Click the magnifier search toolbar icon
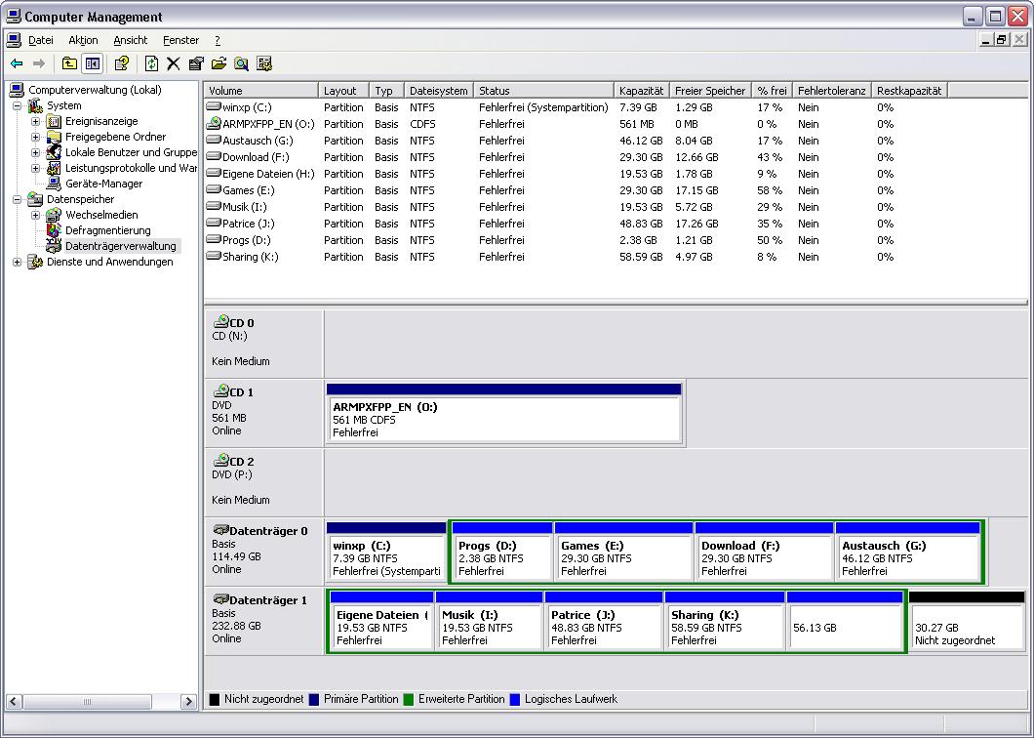Image resolution: width=1034 pixels, height=738 pixels. click(241, 63)
